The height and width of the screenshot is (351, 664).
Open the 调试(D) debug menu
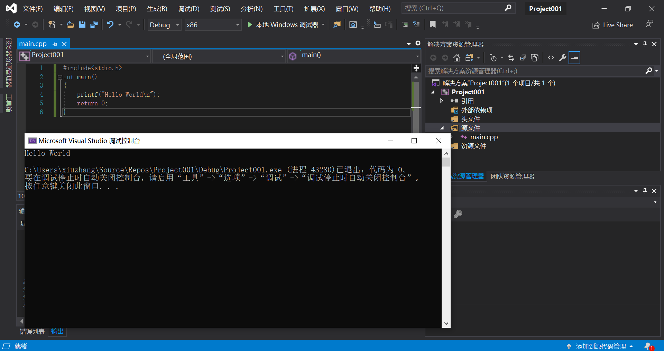[x=189, y=9]
